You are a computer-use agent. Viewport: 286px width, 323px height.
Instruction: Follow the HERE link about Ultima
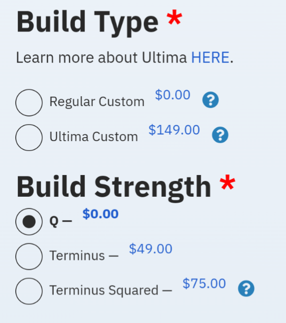pyautogui.click(x=210, y=57)
